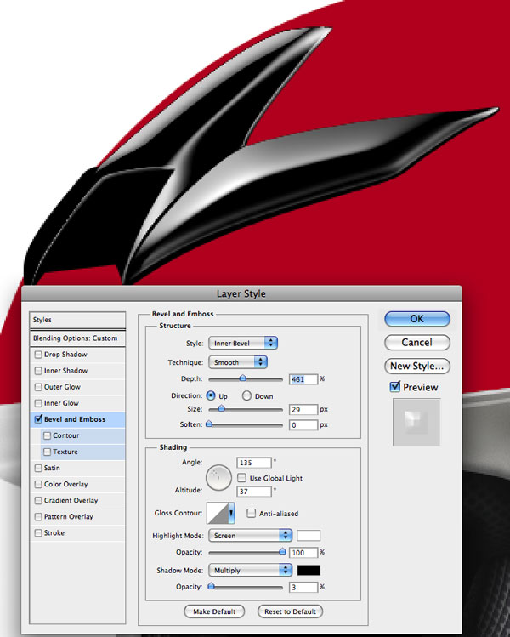Enable the Contour sub-option checkbox
The height and width of the screenshot is (637, 510).
(x=47, y=436)
